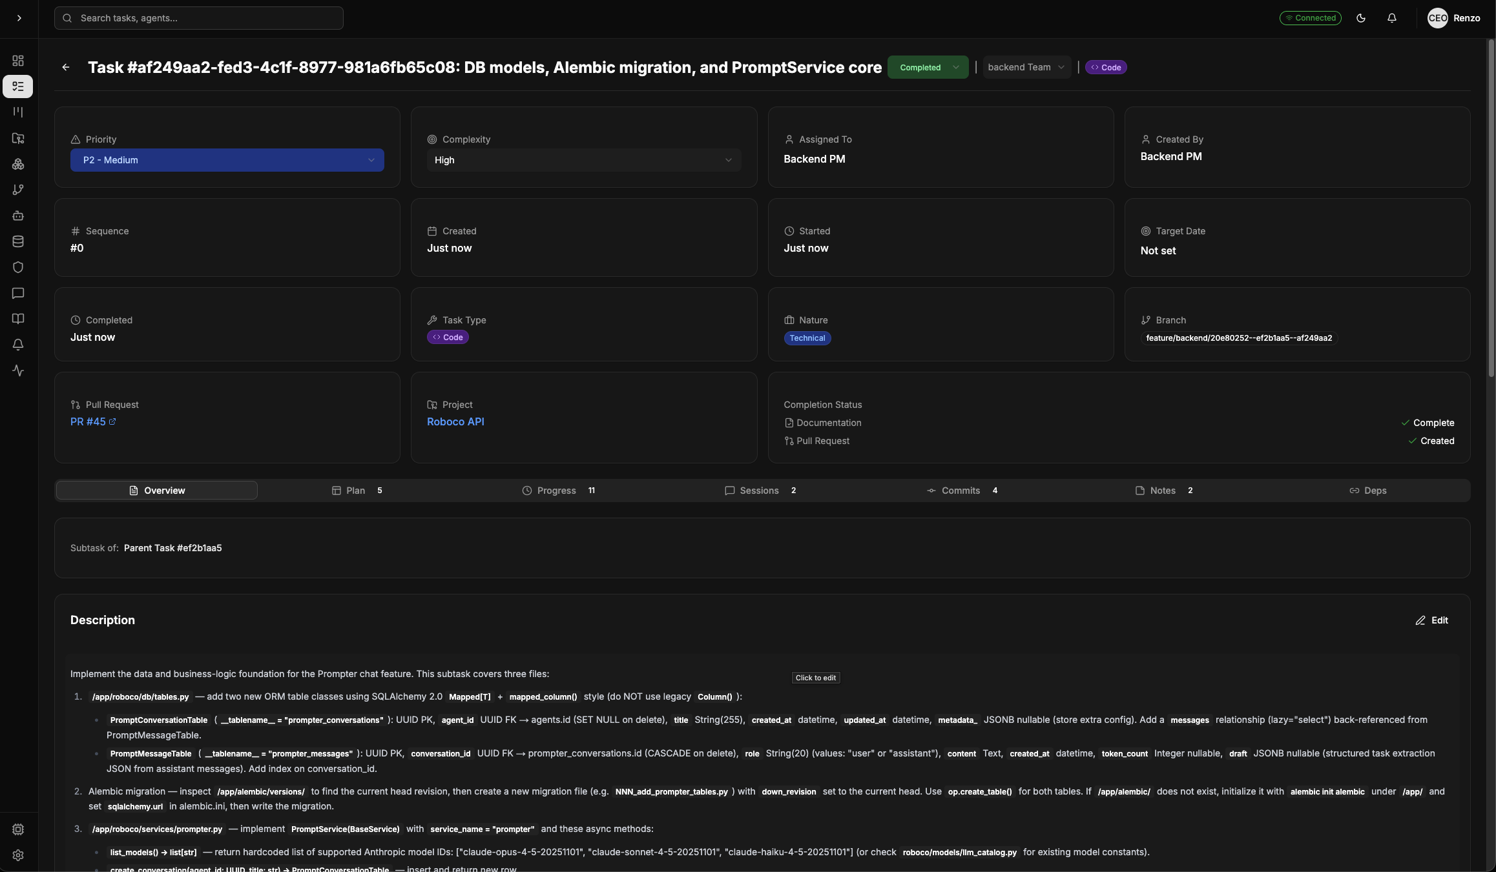The image size is (1496, 872).
Task: Go back using the left arrow
Action: coord(66,67)
